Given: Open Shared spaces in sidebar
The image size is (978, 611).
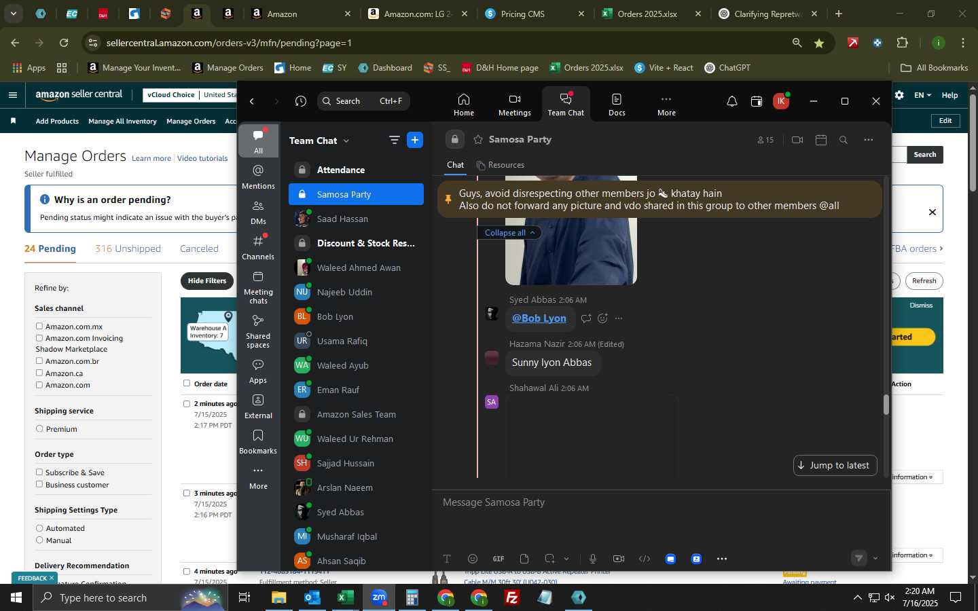Looking at the screenshot, I should tap(258, 331).
